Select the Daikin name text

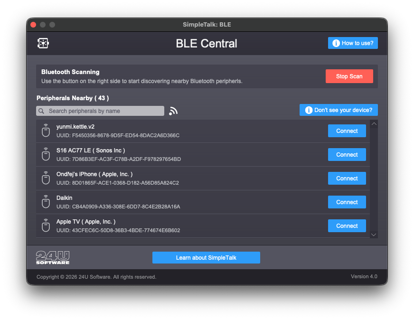point(65,198)
